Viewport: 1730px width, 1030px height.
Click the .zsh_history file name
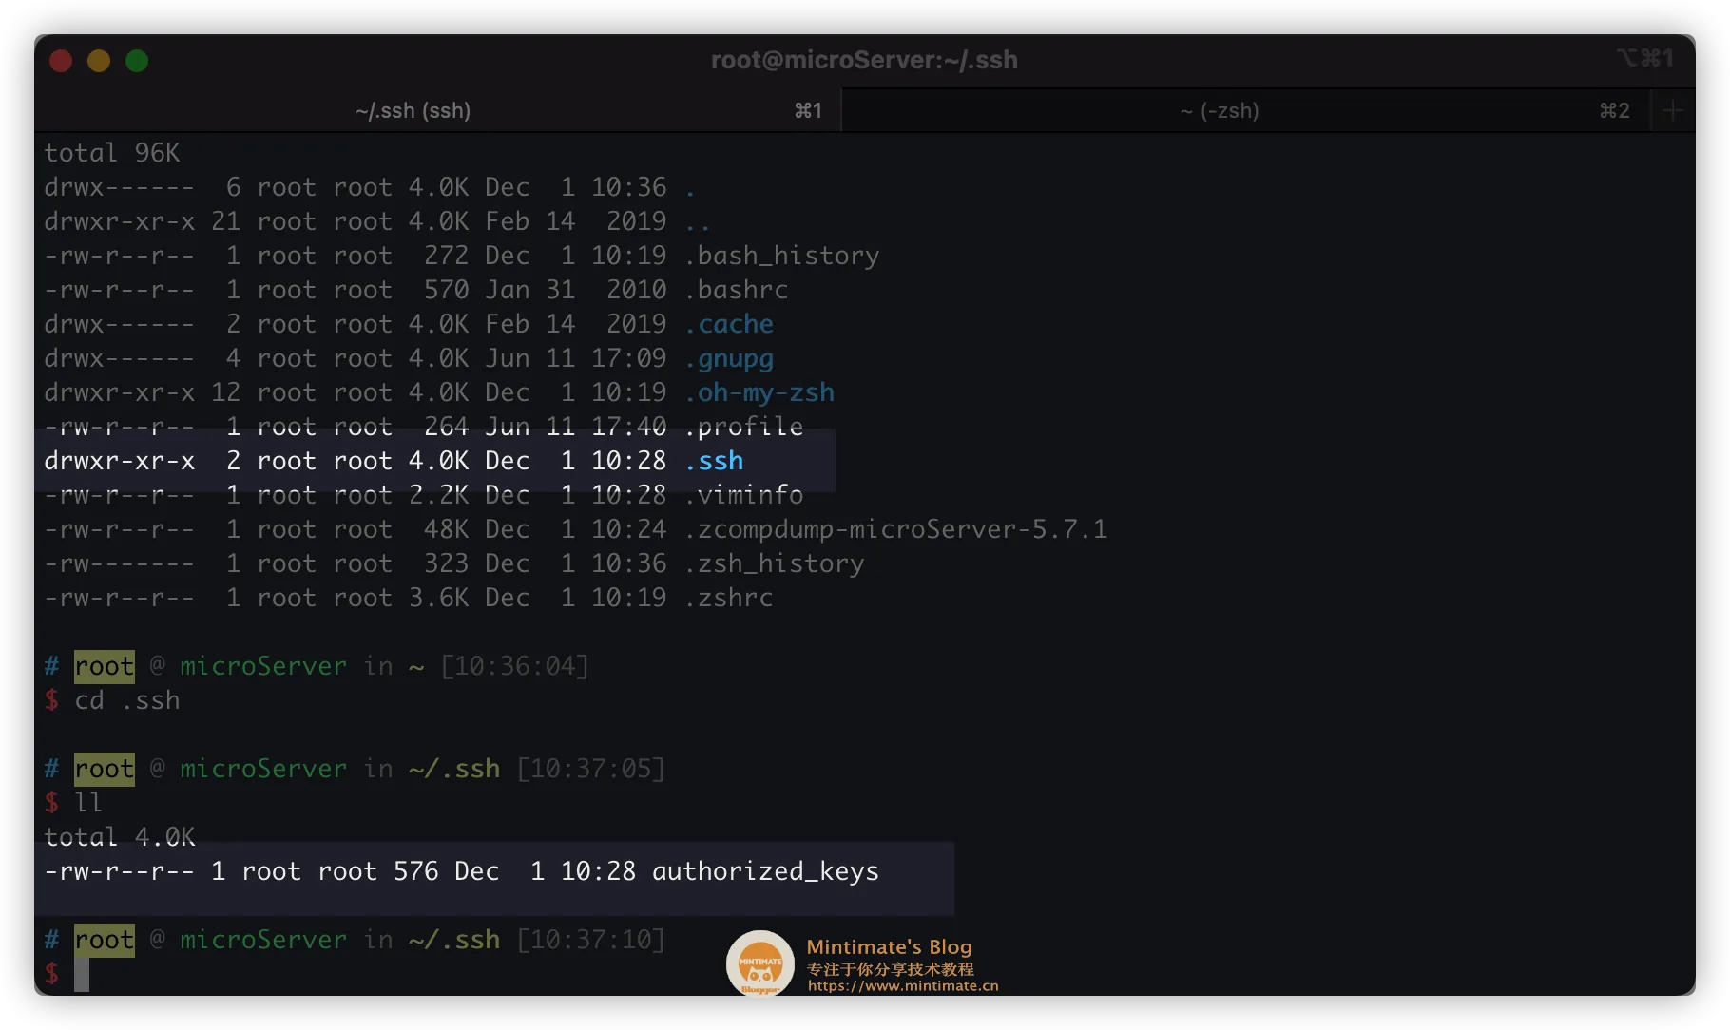[x=775, y=563]
